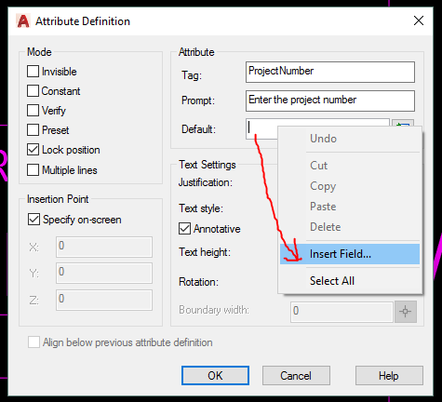The height and width of the screenshot is (402, 442).
Task: Uncheck the Lock position option
Action: (x=33, y=150)
